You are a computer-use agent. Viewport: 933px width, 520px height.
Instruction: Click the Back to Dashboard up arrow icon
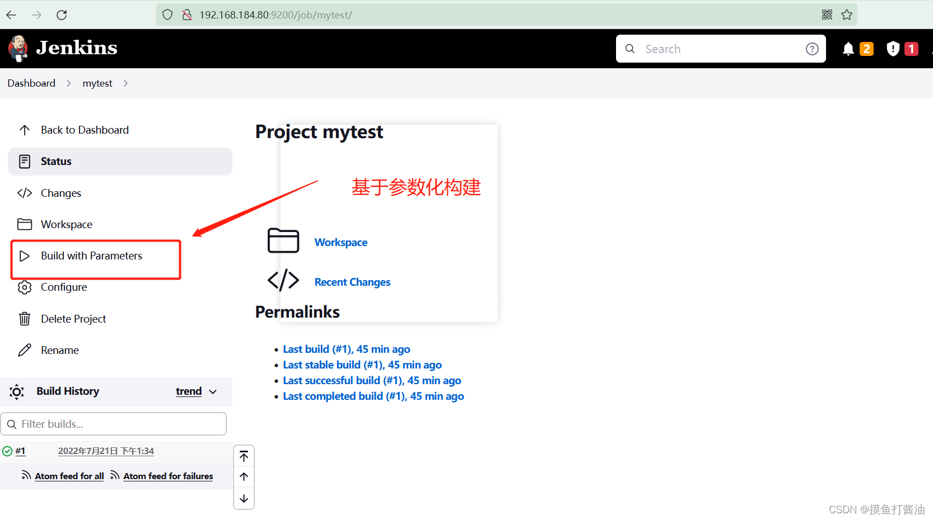coord(25,130)
